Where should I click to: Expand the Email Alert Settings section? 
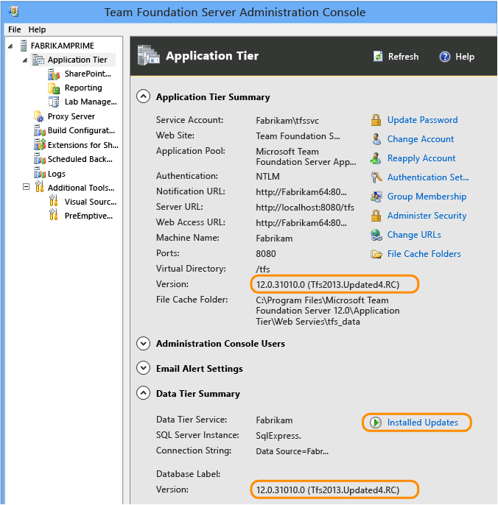pyautogui.click(x=143, y=368)
